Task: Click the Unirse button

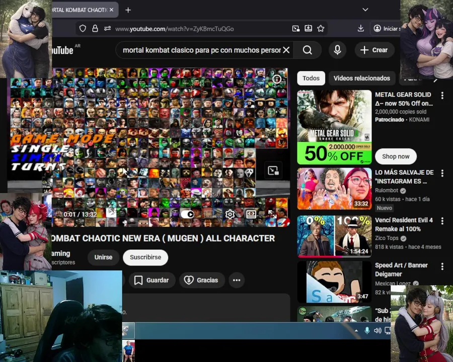Action: [103, 257]
